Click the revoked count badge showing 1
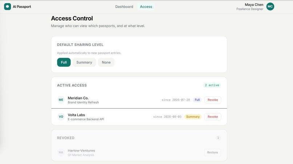Screen dimensions: 293x164 click(x=218, y=138)
